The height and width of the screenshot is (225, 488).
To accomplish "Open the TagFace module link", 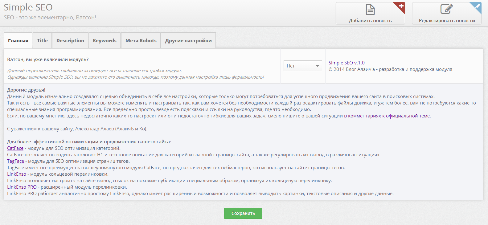I will pyautogui.click(x=15, y=161).
